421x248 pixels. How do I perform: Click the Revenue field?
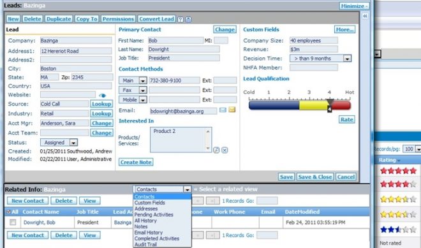coord(313,49)
